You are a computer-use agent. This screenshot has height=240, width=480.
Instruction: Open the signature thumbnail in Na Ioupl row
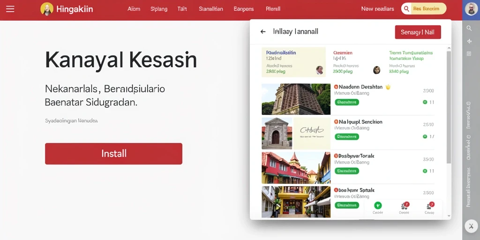click(x=312, y=134)
